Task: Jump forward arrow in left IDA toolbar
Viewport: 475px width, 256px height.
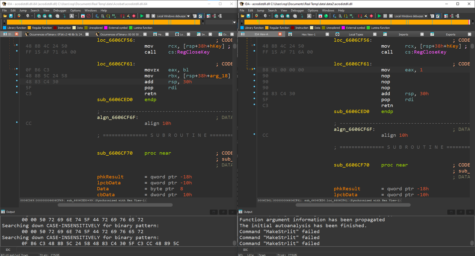Action: click(x=28, y=16)
